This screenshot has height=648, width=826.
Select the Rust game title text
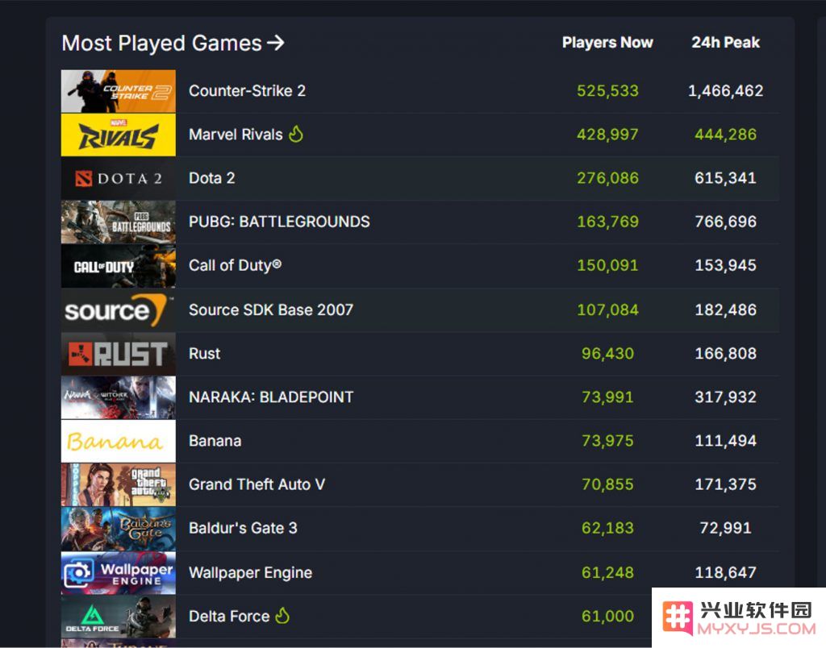click(204, 353)
